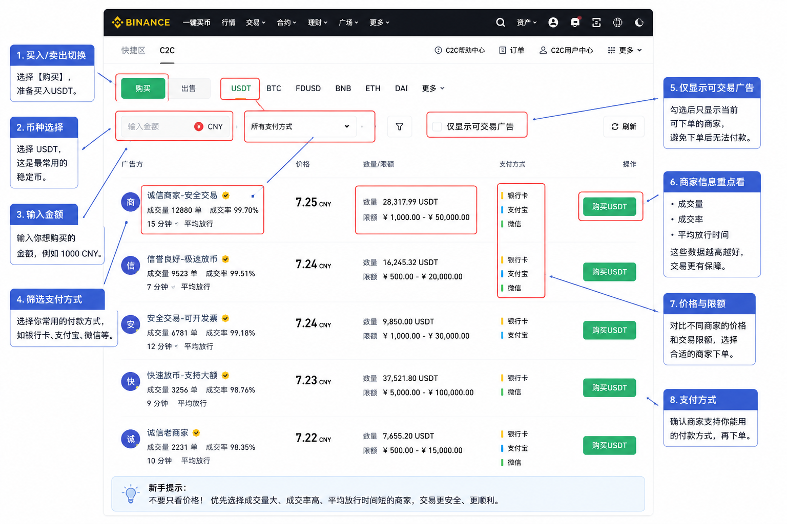The height and width of the screenshot is (524, 787).
Task: Toggle dark mode moon icon
Action: 639,23
